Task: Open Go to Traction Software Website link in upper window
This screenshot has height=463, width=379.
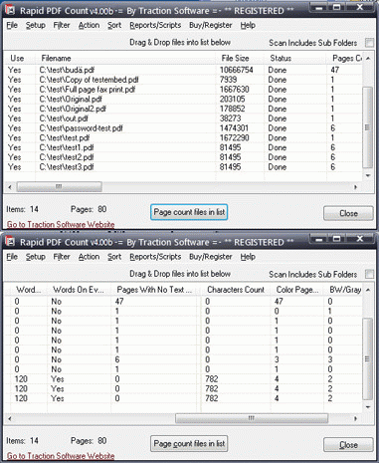Action: tap(61, 225)
